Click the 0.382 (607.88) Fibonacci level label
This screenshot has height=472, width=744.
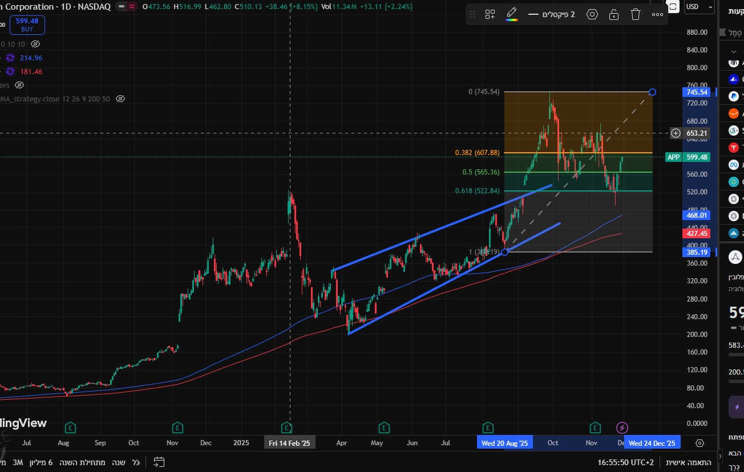[477, 153]
